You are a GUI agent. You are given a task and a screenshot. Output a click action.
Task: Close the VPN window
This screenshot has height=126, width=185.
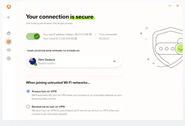[x=178, y=6]
